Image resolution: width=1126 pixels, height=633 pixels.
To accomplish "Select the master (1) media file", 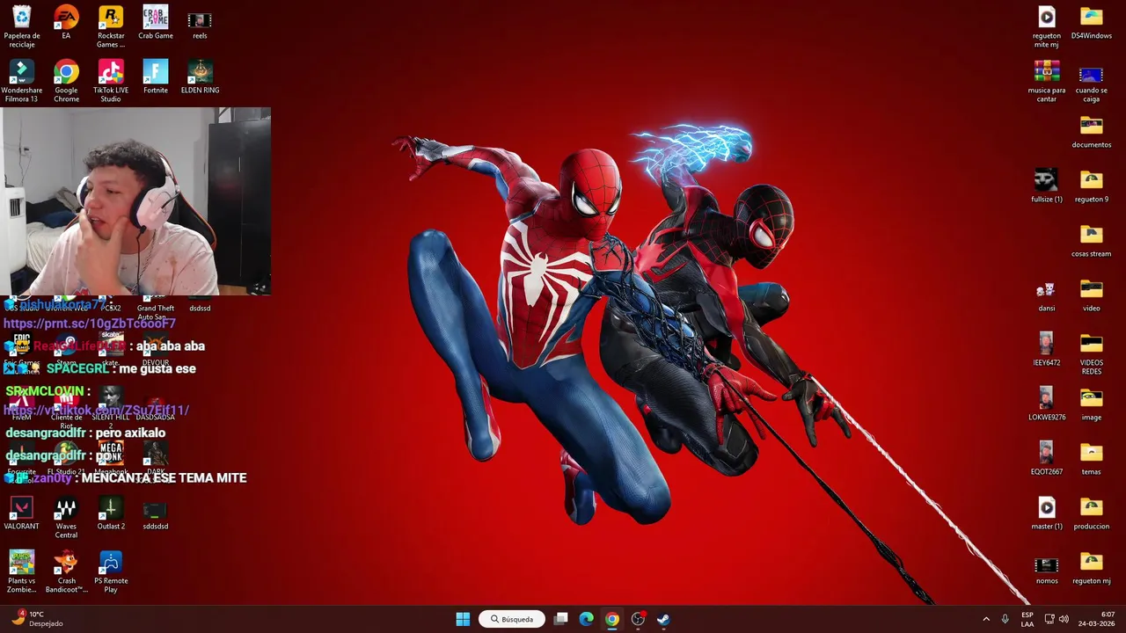I will click(x=1046, y=513).
